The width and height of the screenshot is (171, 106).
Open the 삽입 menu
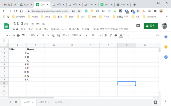click(38, 29)
